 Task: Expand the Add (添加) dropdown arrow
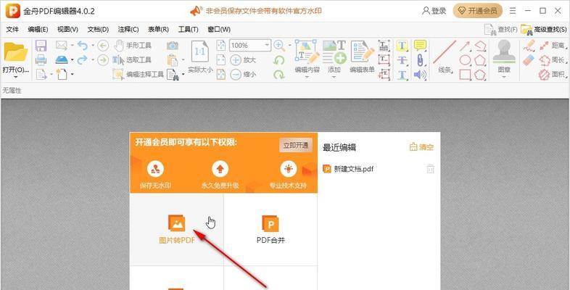click(334, 77)
